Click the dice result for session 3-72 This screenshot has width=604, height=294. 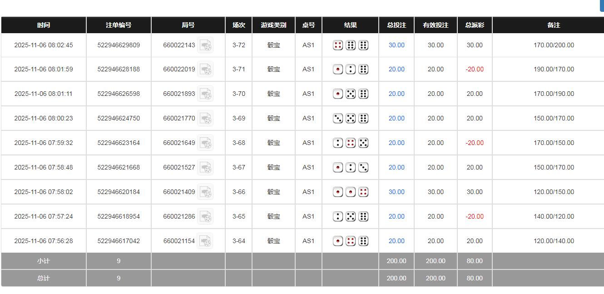pos(350,45)
